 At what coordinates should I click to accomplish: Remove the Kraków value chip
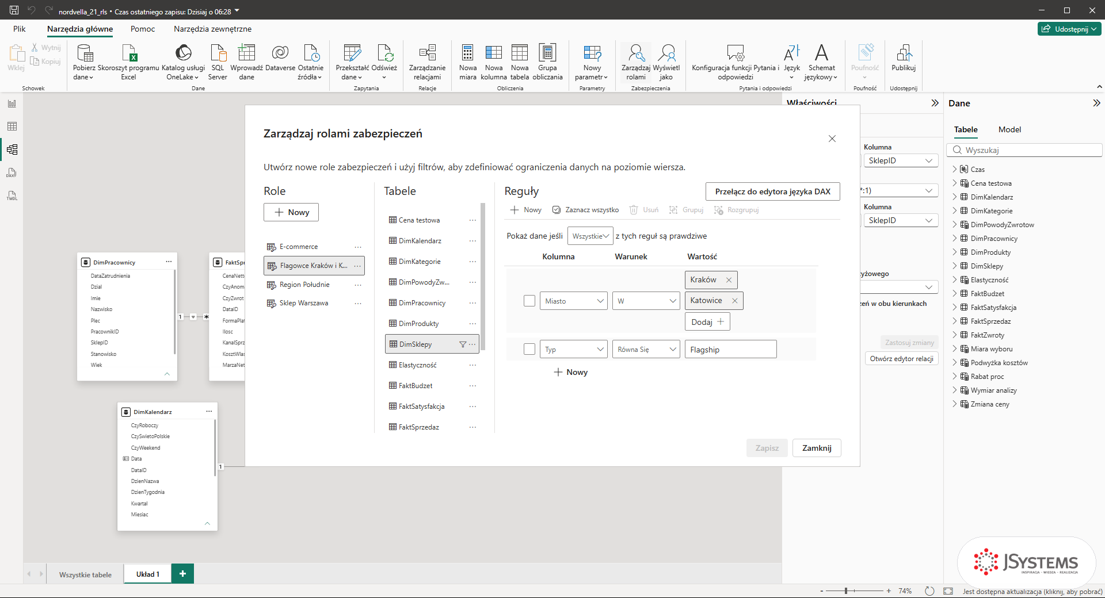[729, 280]
